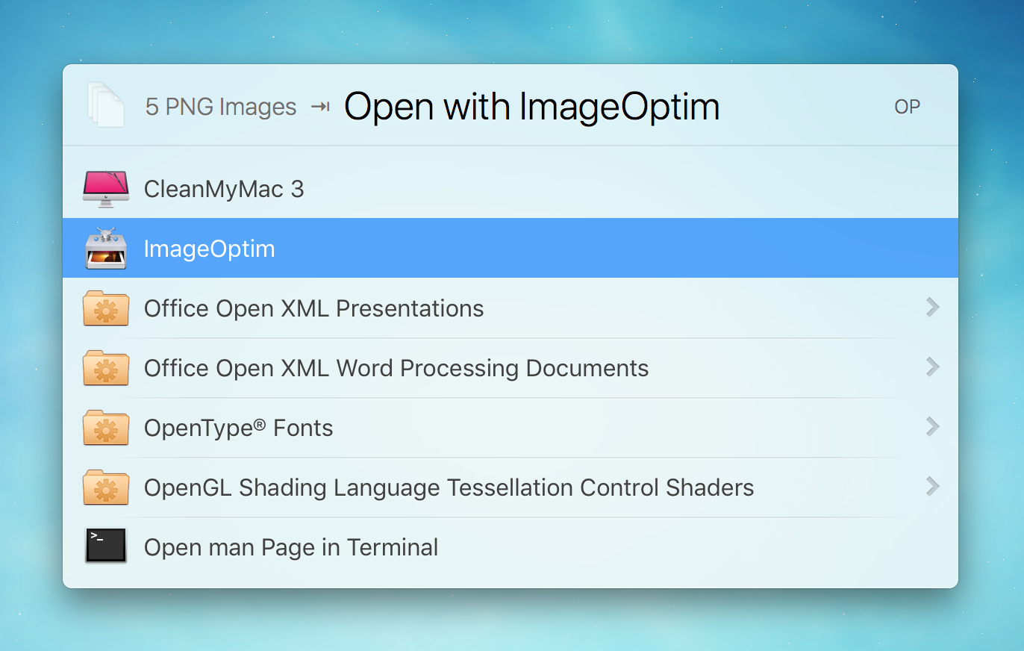The image size is (1024, 651).
Task: Click the 5 PNG Images label
Action: [x=221, y=108]
